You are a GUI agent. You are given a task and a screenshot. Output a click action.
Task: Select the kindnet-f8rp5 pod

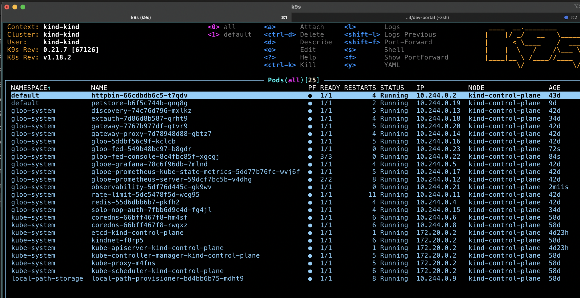point(117,240)
